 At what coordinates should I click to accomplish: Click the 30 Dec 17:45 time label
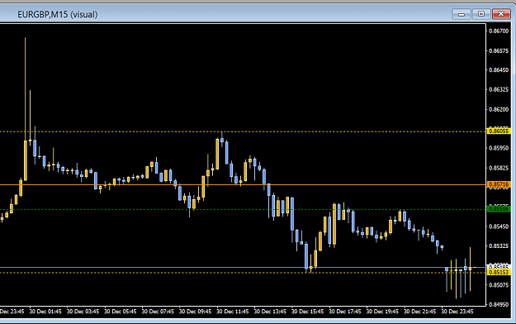pyautogui.click(x=345, y=311)
